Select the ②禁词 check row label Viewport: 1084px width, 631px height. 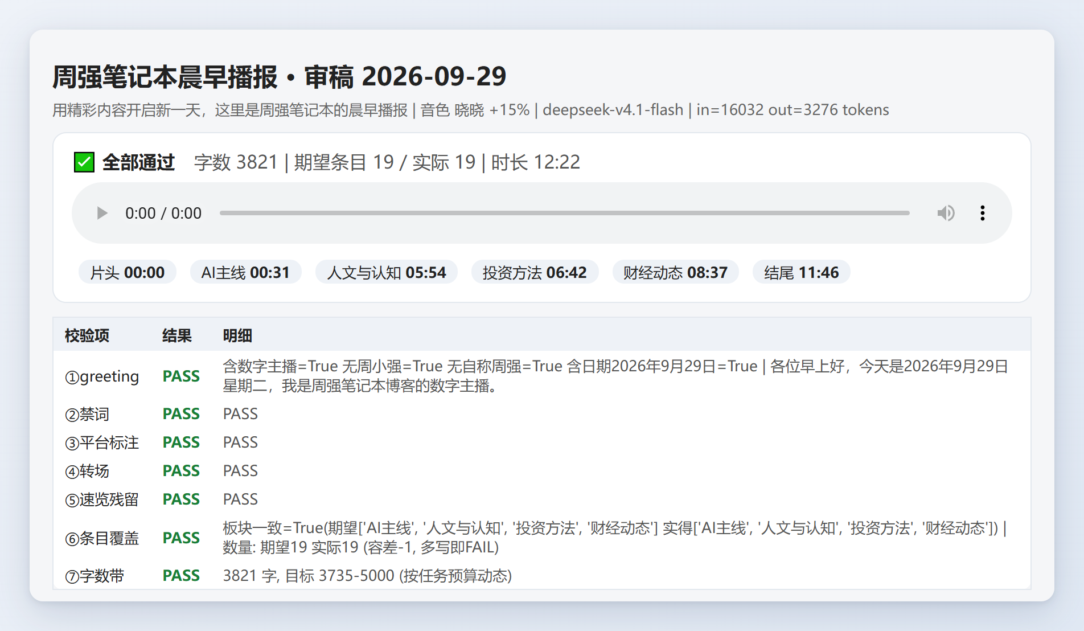(x=87, y=414)
